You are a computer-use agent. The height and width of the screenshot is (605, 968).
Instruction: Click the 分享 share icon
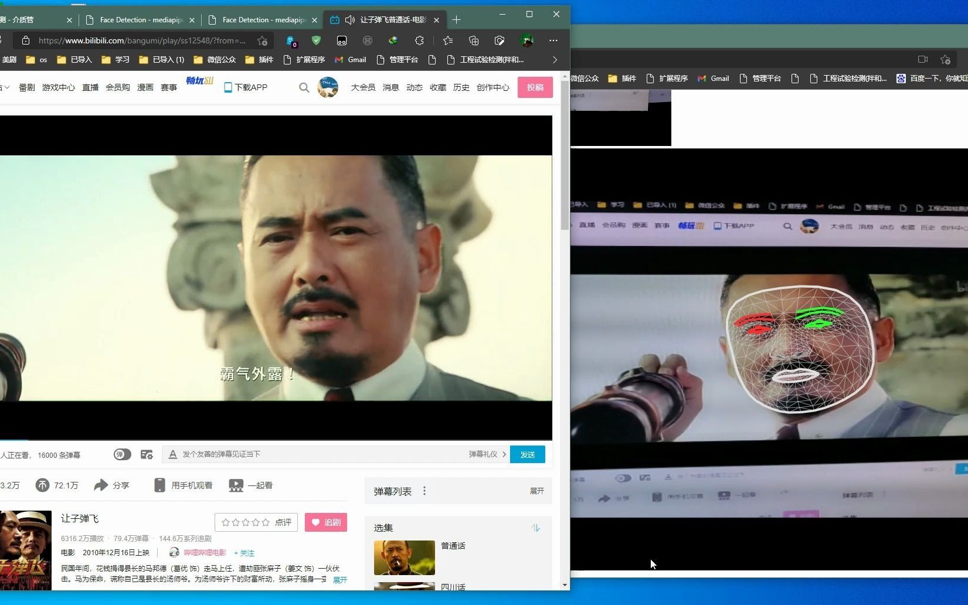101,485
